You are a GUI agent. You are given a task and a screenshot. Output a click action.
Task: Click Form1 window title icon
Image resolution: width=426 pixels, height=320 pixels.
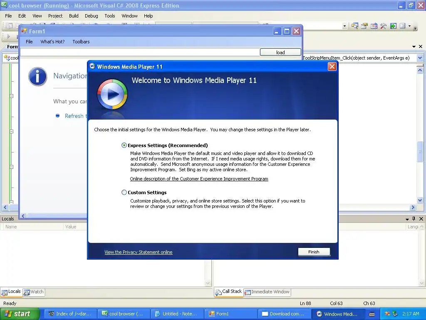coord(24,31)
